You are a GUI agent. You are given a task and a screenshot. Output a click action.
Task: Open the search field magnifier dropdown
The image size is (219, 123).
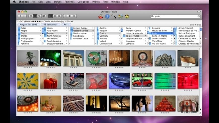pos(153,16)
